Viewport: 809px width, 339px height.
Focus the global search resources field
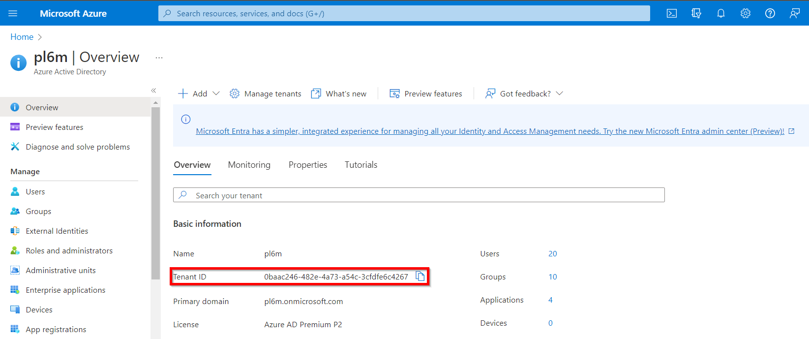coord(404,13)
